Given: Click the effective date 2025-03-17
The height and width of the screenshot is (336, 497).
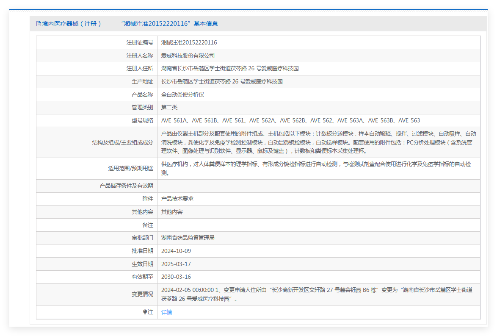Looking at the screenshot, I should (x=176, y=264).
